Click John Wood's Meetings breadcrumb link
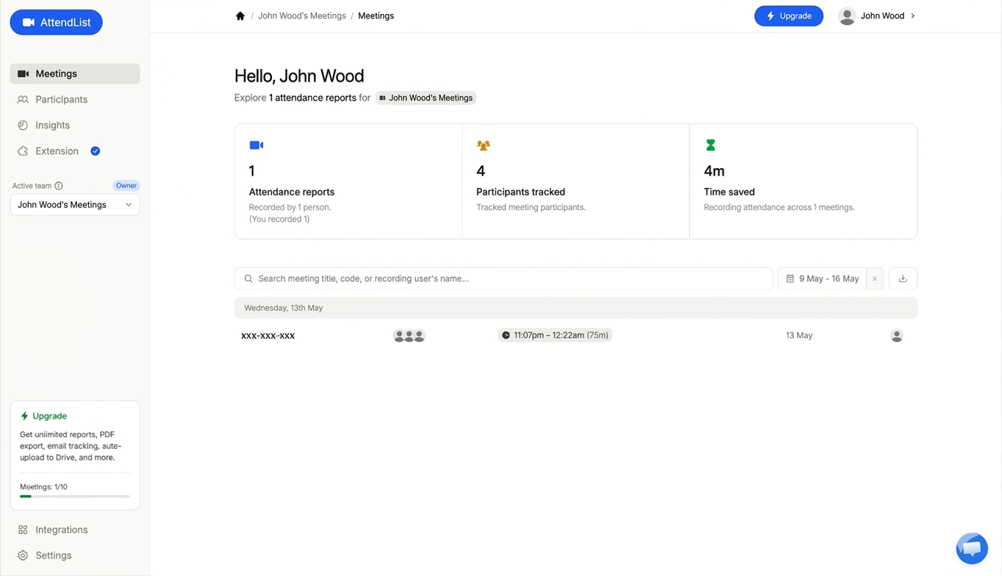1002x576 pixels. click(x=301, y=15)
